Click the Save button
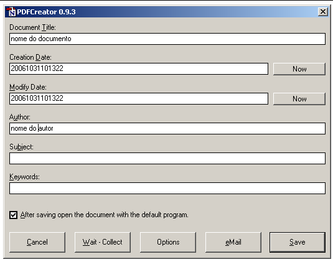Viewport: 333px width, 262px height. click(x=298, y=242)
